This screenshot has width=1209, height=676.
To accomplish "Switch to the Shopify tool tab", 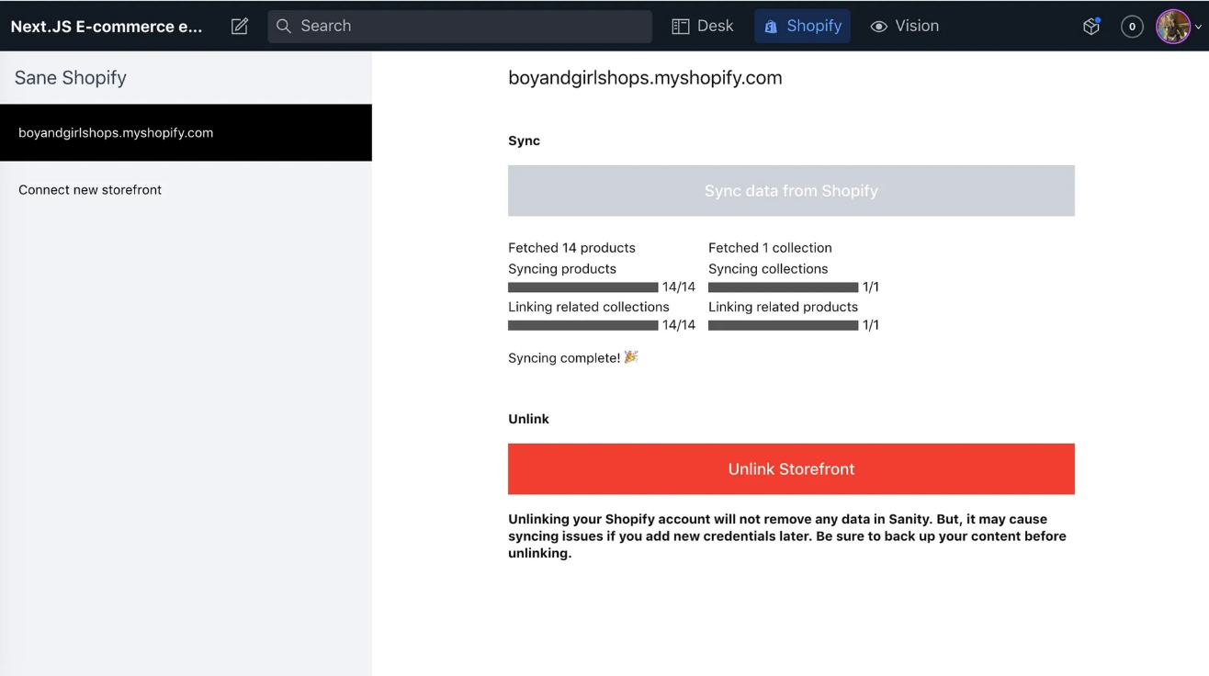I will 803,26.
